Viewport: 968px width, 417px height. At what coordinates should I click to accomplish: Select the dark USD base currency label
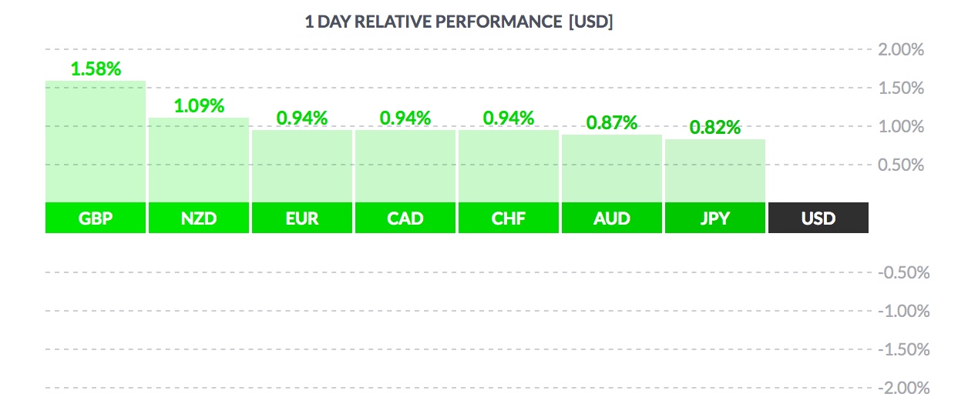coord(818,218)
